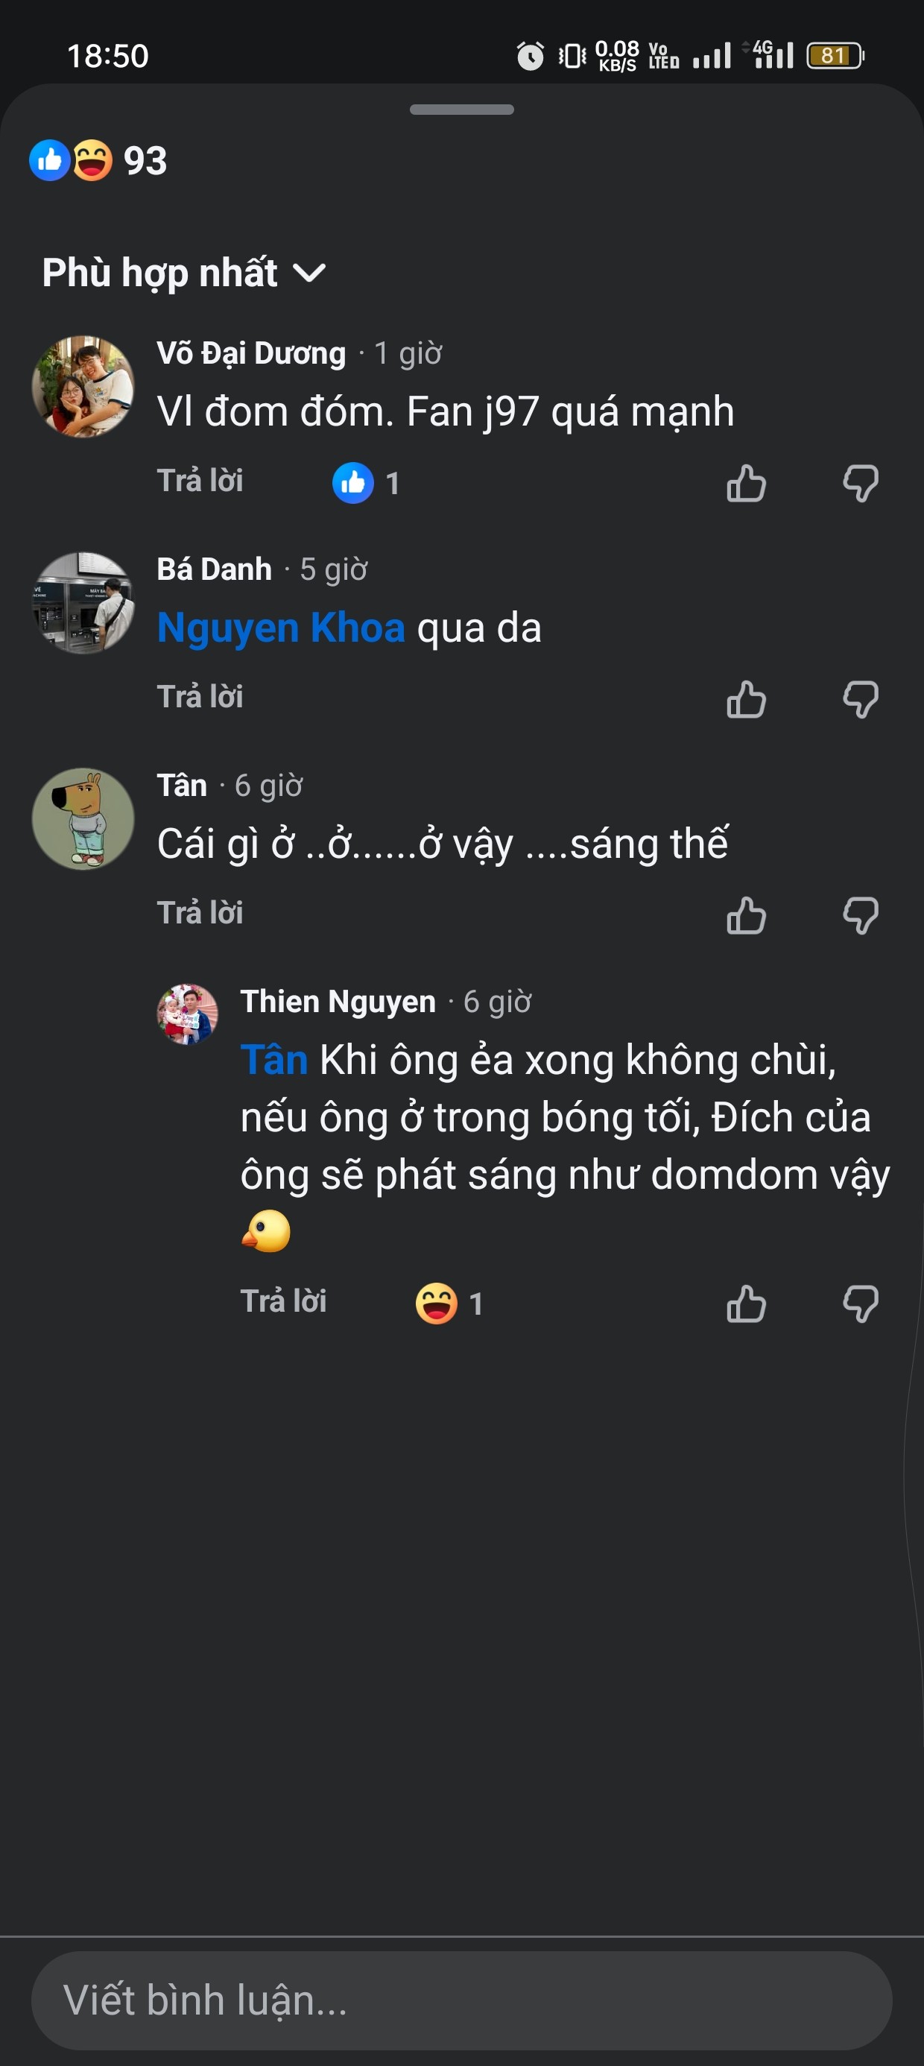Reply to Võ Đại Dương's comment
The width and height of the screenshot is (924, 2066).
click(200, 481)
